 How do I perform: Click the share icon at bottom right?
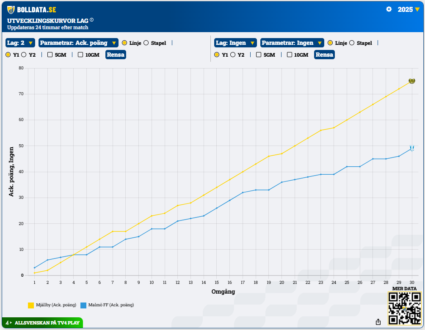point(378,322)
